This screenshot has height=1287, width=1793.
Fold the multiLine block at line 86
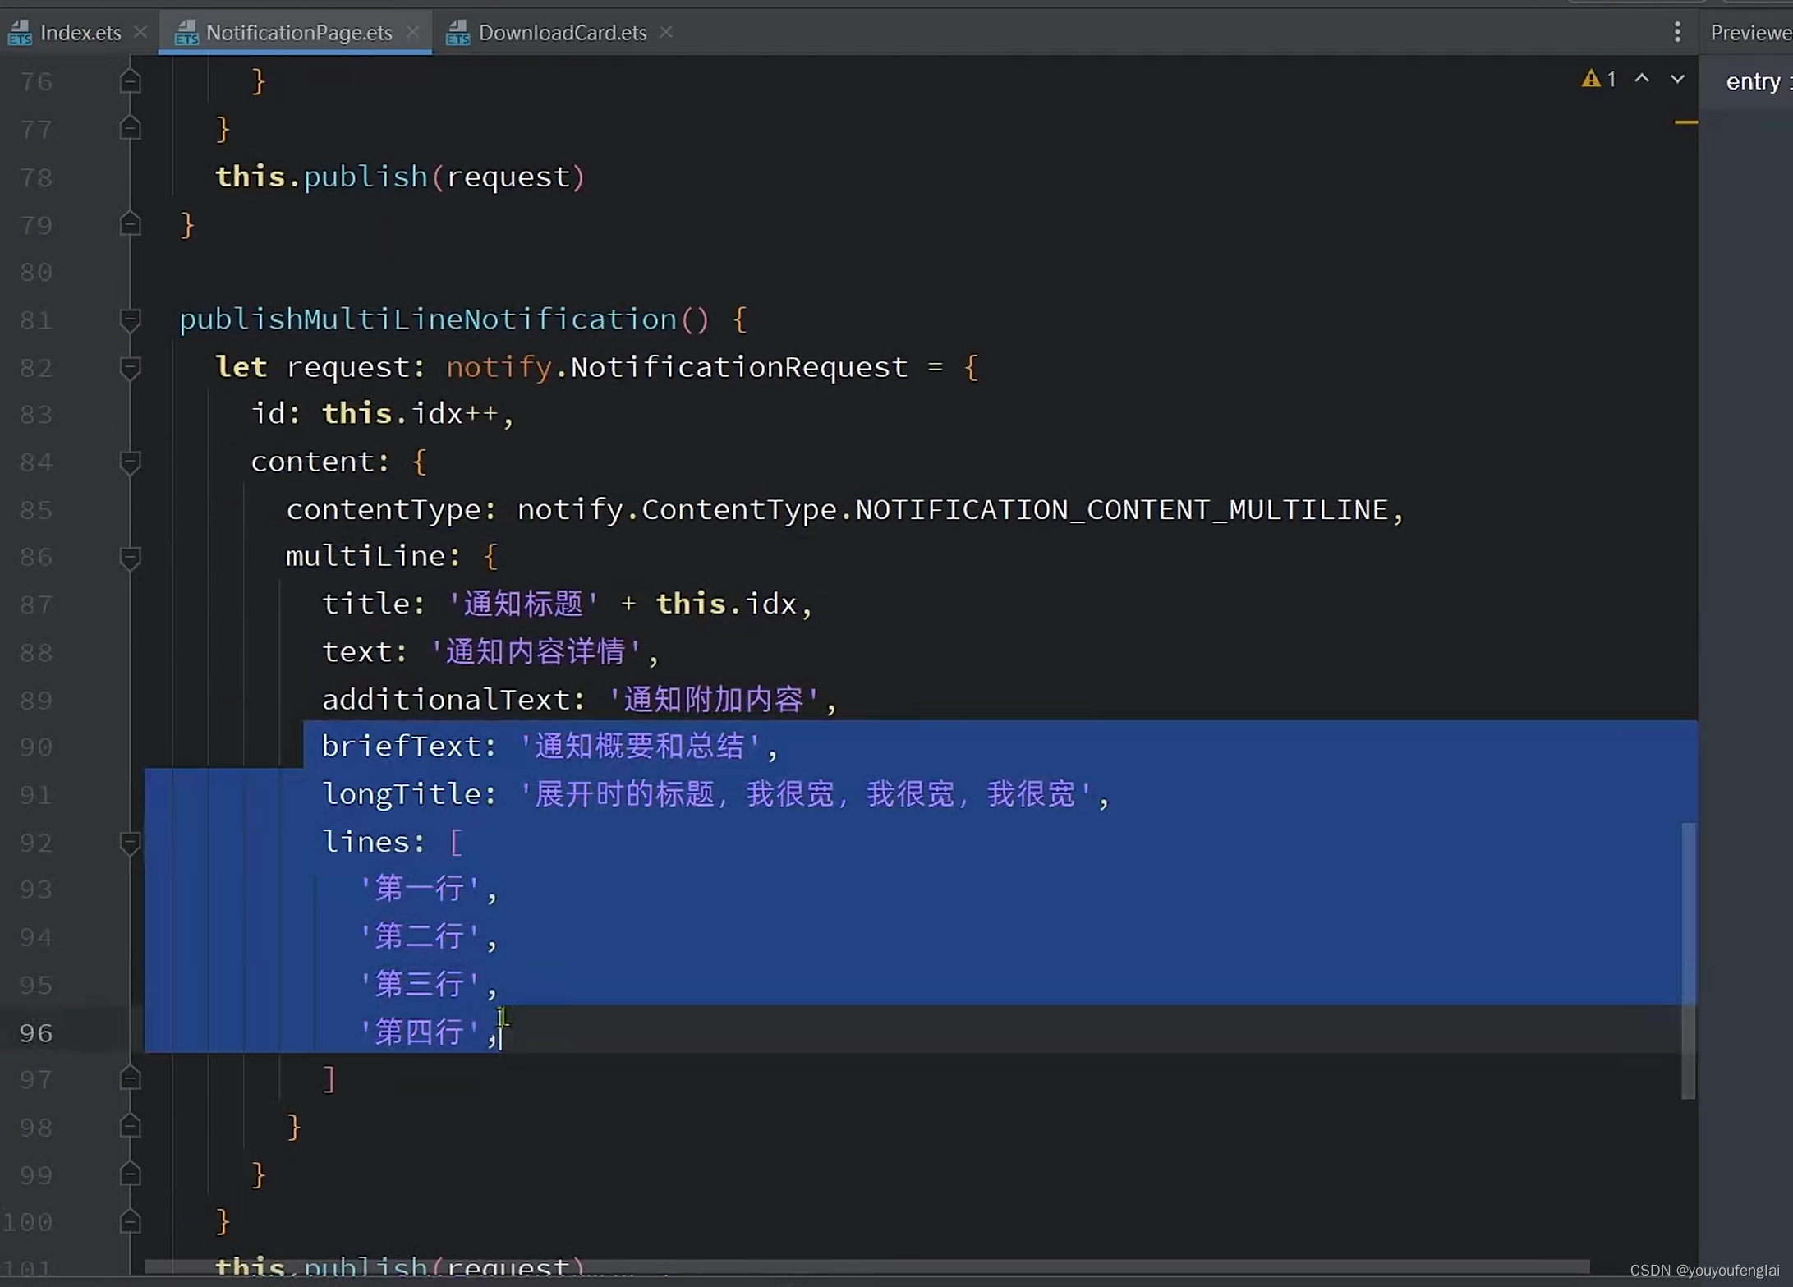(x=130, y=558)
